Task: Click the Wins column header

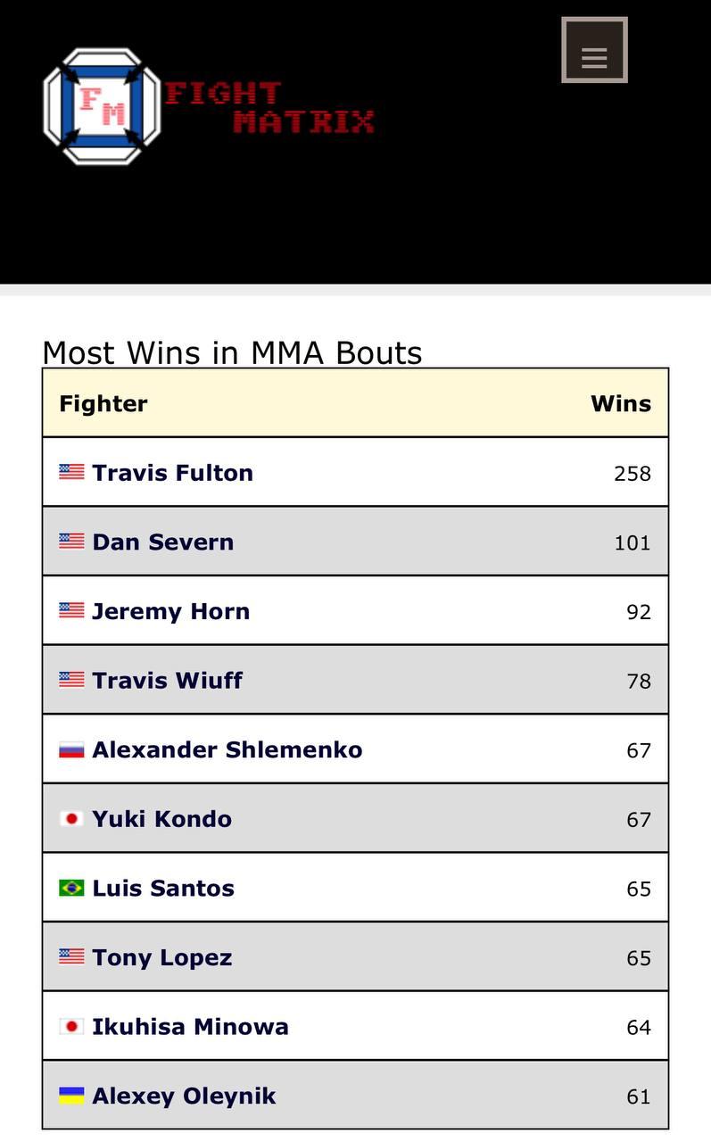Action: [620, 403]
